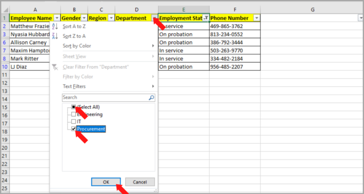The height and width of the screenshot is (194, 364).
Task: Open Employee Name filter dropdown
Action: (x=57, y=18)
